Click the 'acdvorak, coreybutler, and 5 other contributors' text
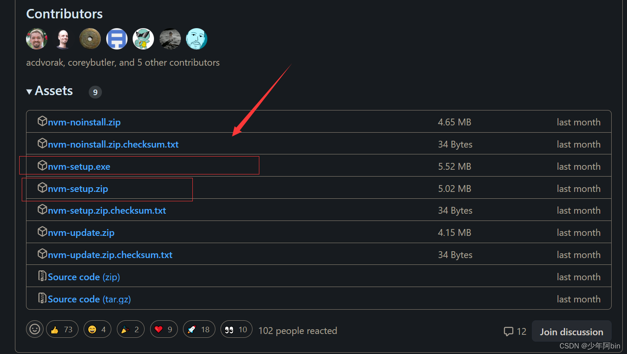 click(x=123, y=62)
